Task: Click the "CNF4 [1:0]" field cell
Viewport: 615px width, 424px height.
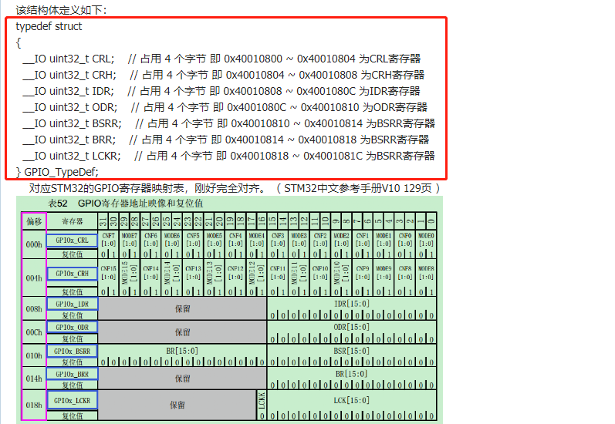Action: pos(235,240)
